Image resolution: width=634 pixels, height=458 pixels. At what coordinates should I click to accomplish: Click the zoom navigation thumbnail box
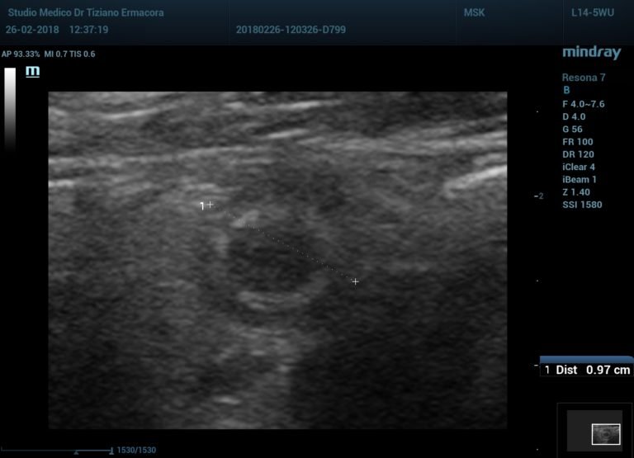coord(605,433)
